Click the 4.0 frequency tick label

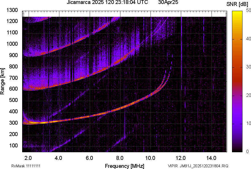click(x=58, y=158)
